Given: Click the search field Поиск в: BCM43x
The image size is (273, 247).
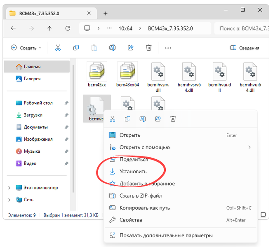Looking at the screenshot, I should point(242,28).
